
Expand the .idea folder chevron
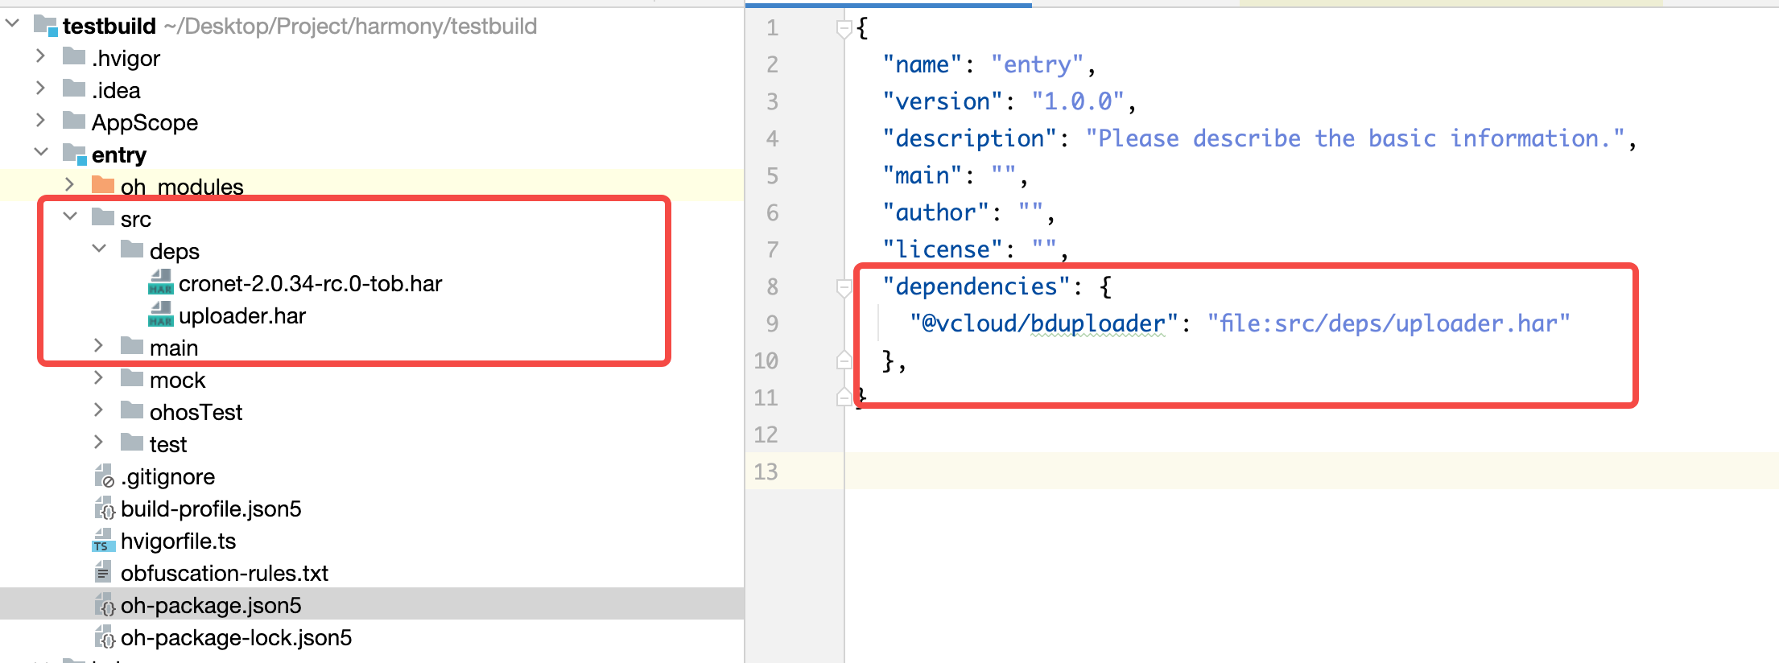click(40, 88)
